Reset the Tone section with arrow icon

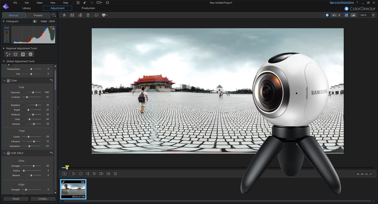51,80
